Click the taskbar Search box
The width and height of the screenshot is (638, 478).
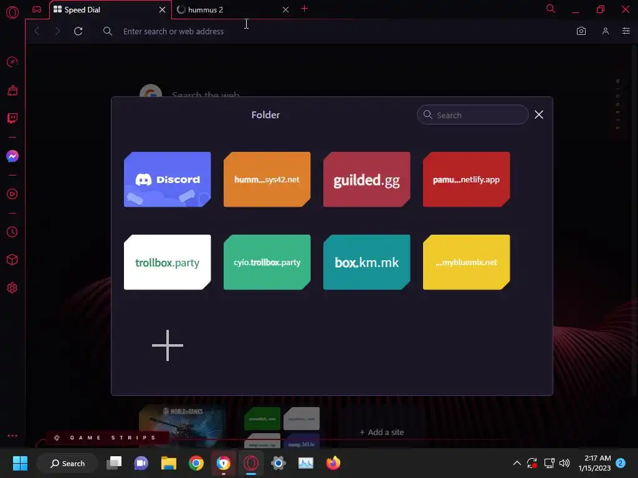pos(67,463)
